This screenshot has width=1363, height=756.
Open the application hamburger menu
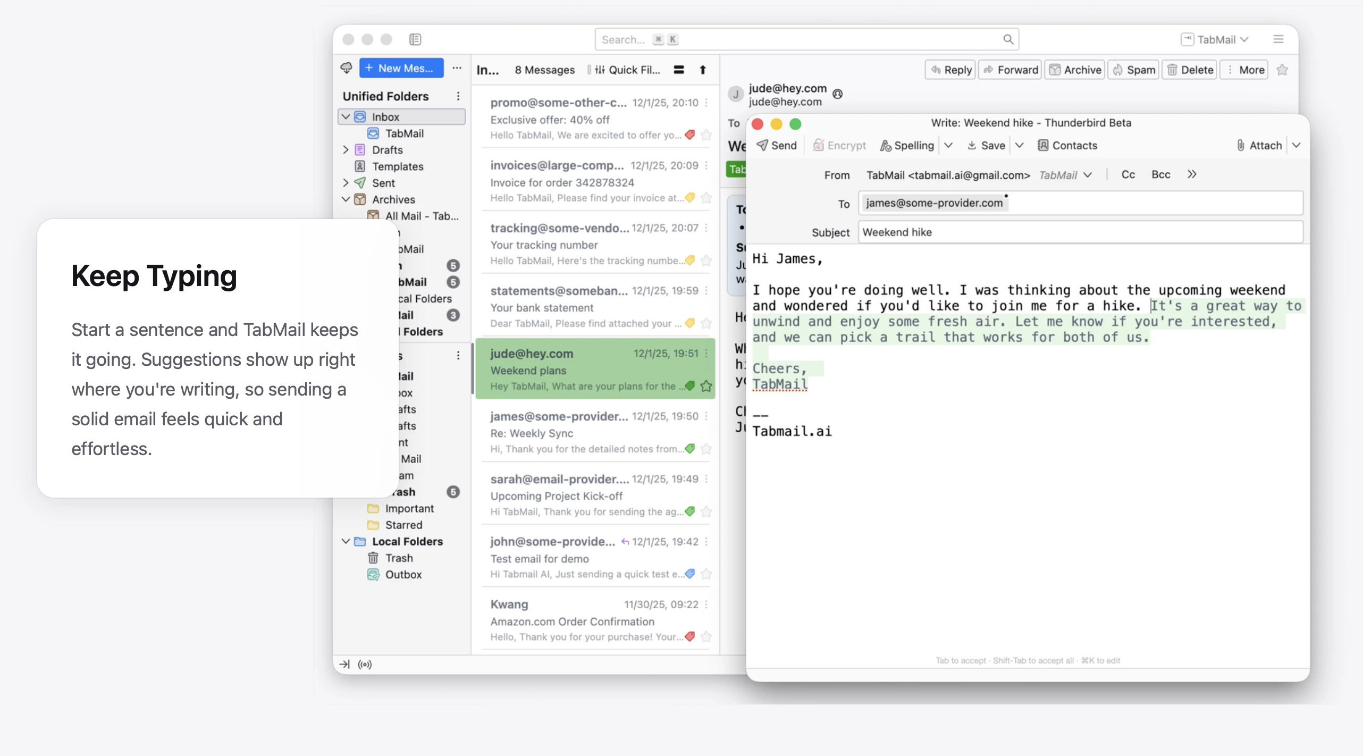tap(1278, 39)
